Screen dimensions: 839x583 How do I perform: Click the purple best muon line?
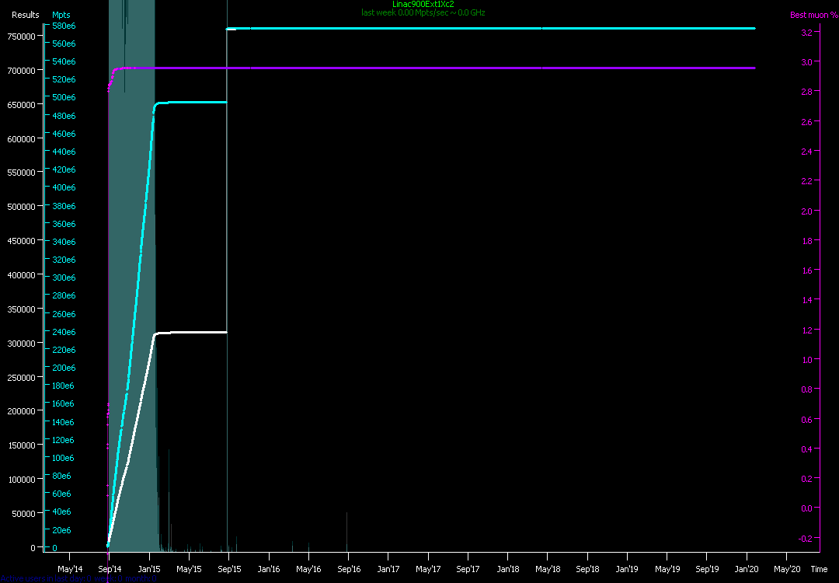coord(466,68)
